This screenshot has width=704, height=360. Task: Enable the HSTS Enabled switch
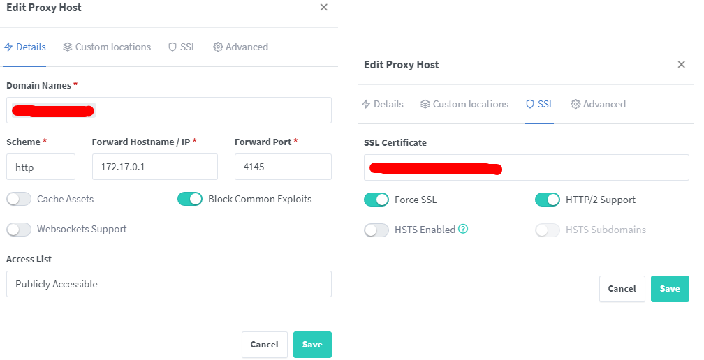click(x=376, y=230)
